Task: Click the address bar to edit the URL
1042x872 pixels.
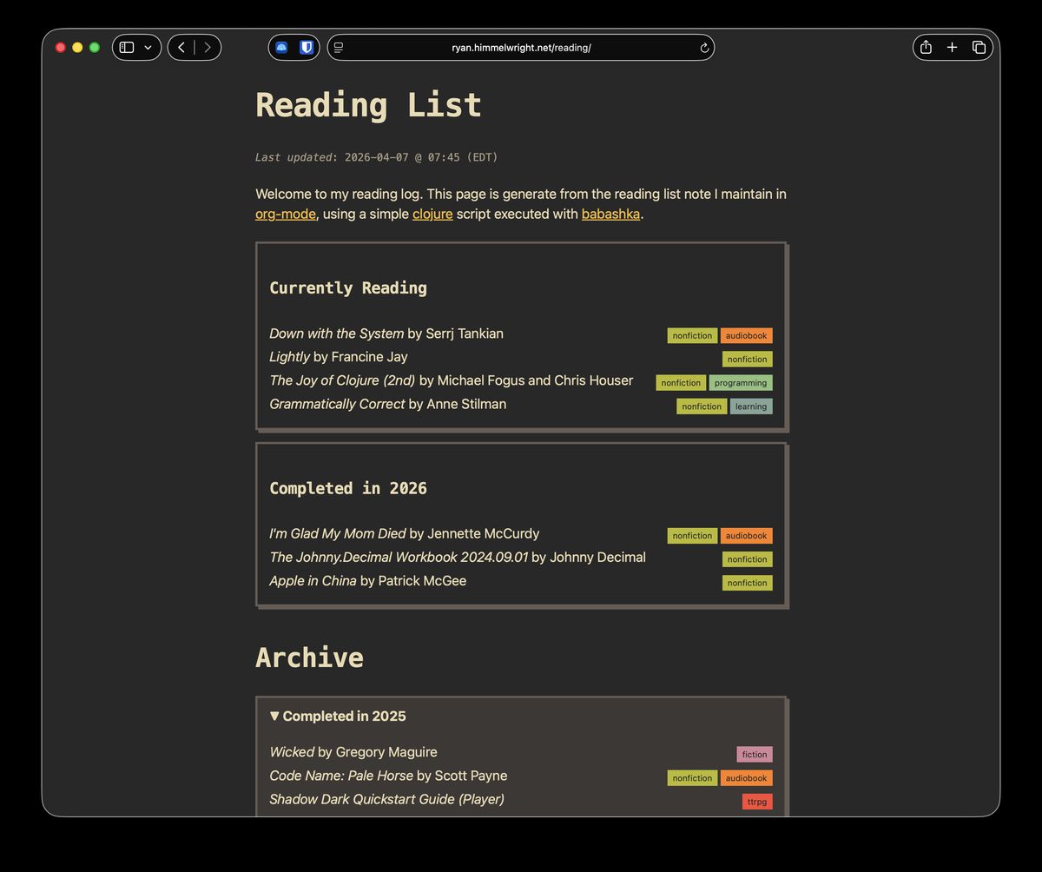Action: coord(521,48)
